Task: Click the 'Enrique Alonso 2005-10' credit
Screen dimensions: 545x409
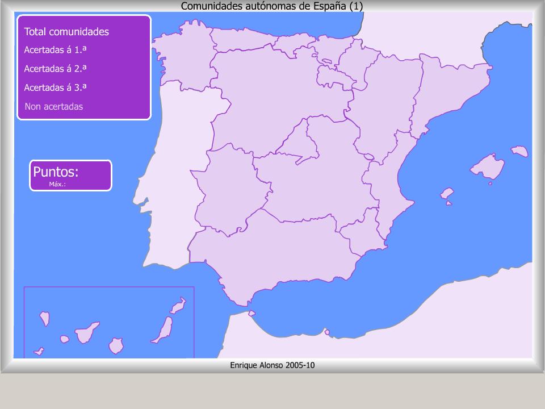Action: coord(272,365)
